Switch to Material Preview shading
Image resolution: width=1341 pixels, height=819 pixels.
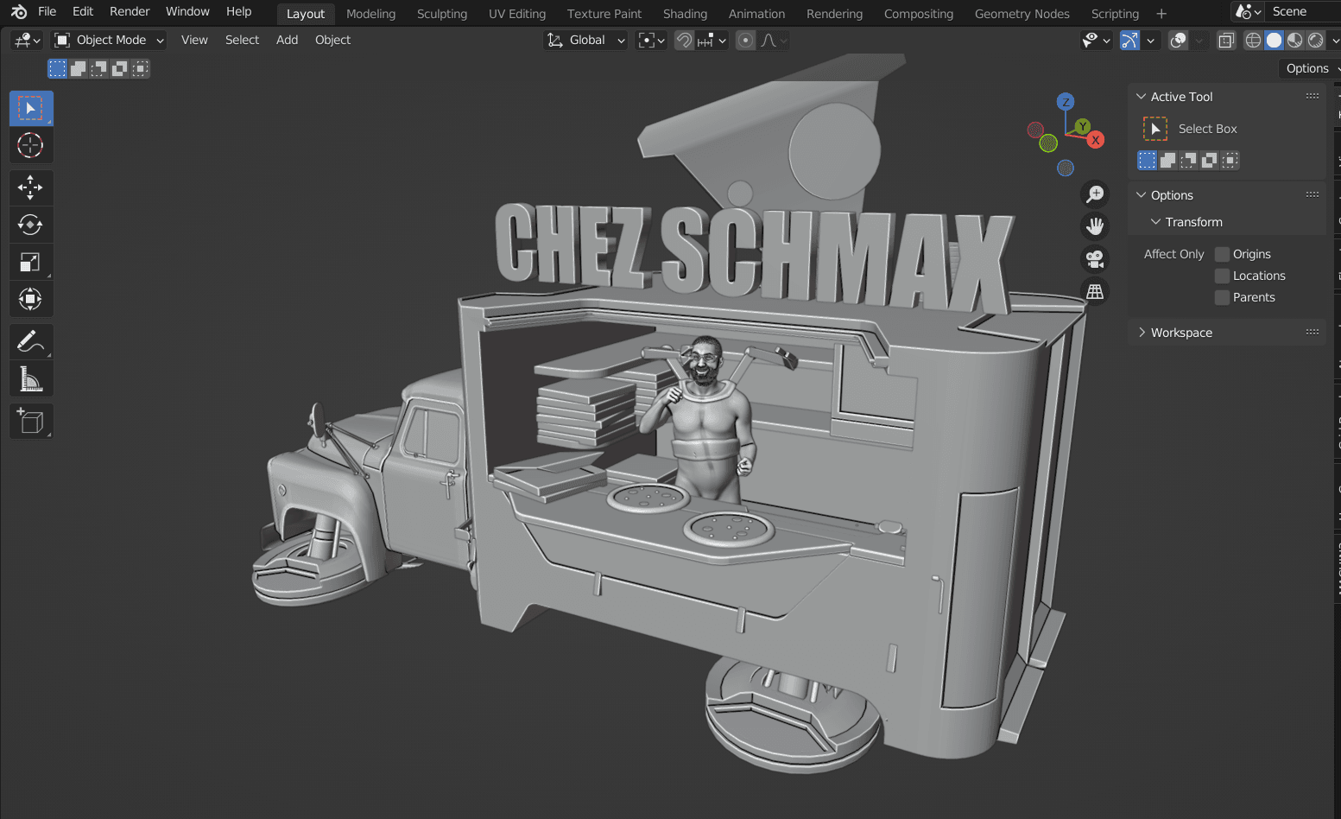[1294, 40]
